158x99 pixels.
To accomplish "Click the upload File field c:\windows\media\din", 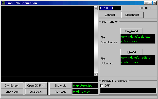I will point(138,58).
